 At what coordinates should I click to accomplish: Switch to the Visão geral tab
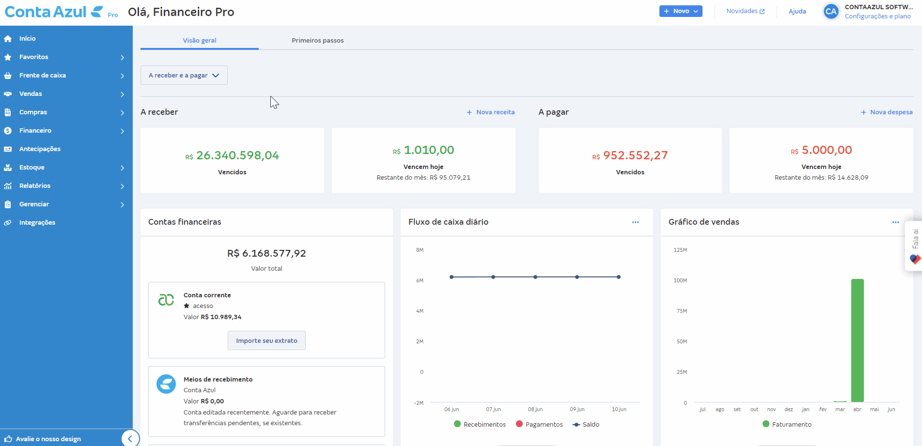[200, 41]
